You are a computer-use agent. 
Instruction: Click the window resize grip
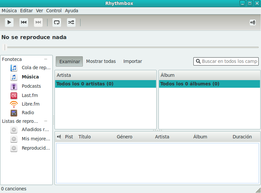(258, 190)
